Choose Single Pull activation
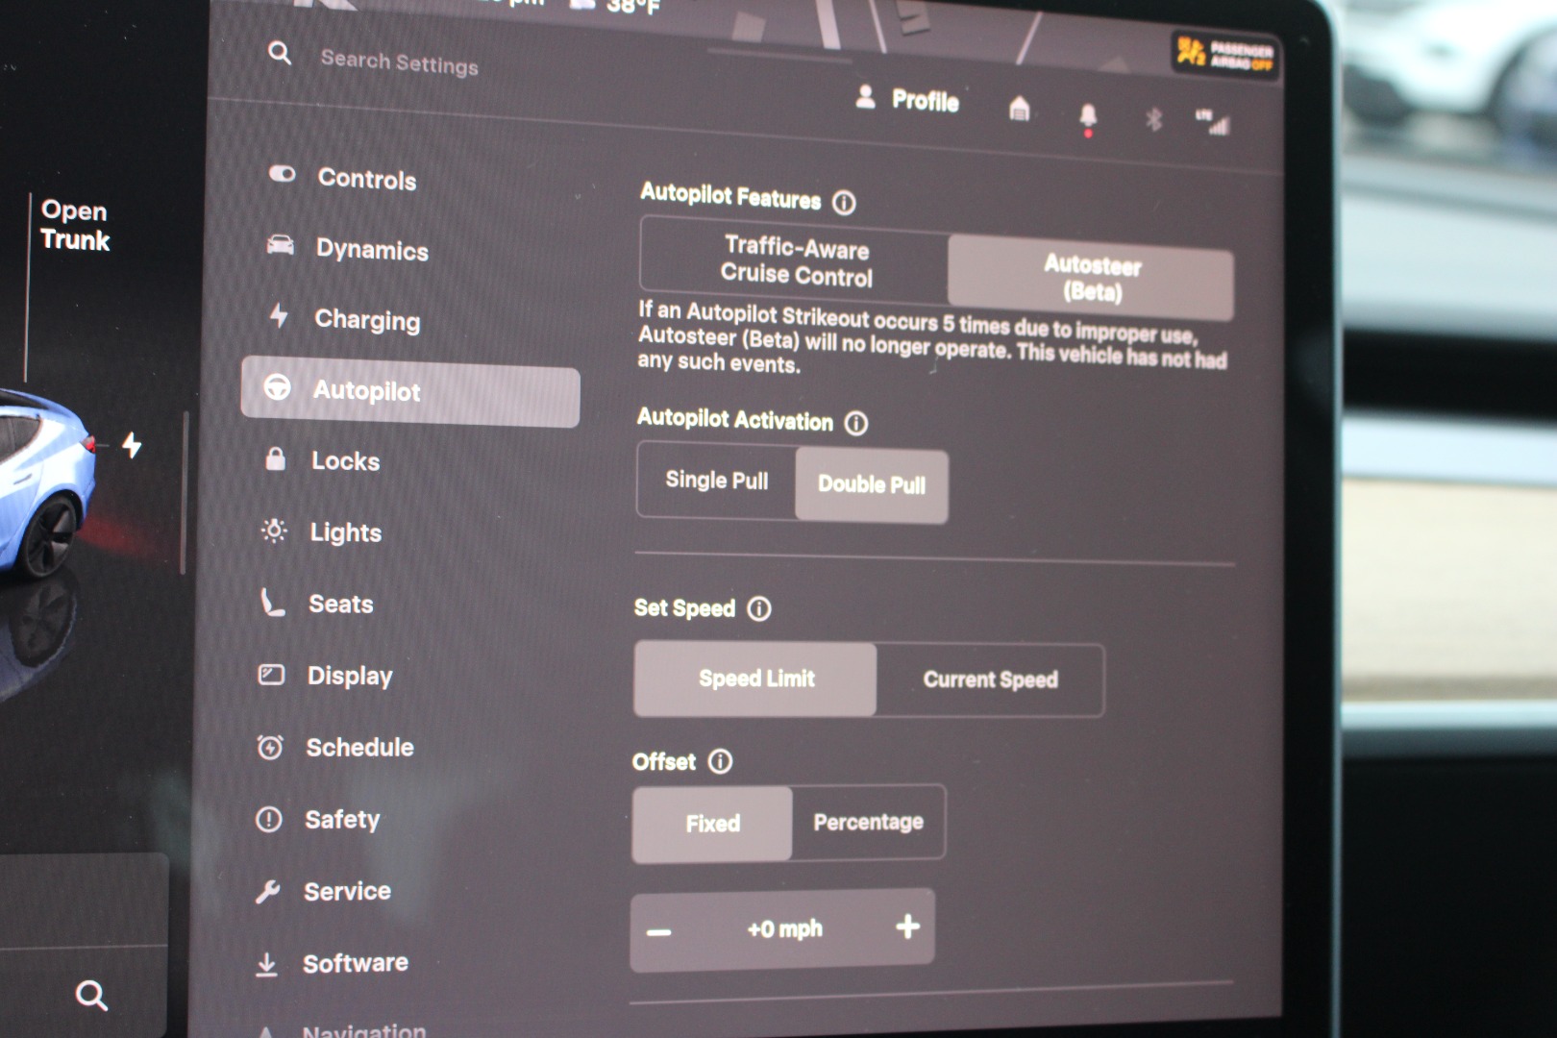 pyautogui.click(x=716, y=480)
